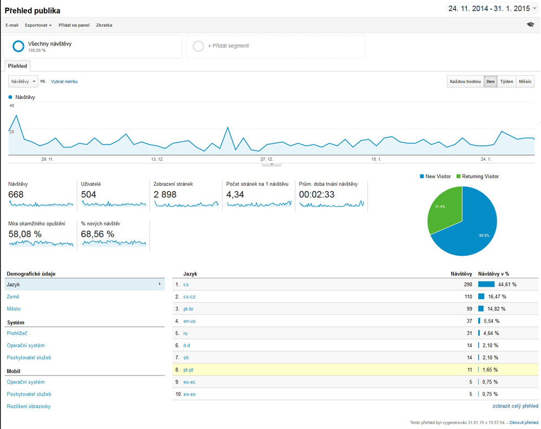Select the Přehled tab
This screenshot has height=429, width=541.
18,65
